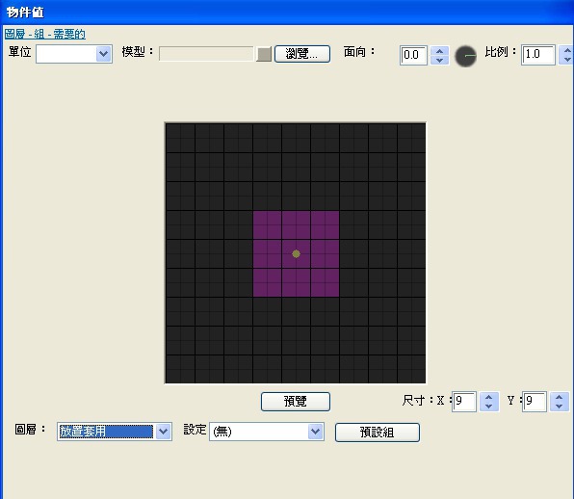Increase 尺寸 Y with up arrow
This screenshot has width=574, height=499.
(x=559, y=397)
